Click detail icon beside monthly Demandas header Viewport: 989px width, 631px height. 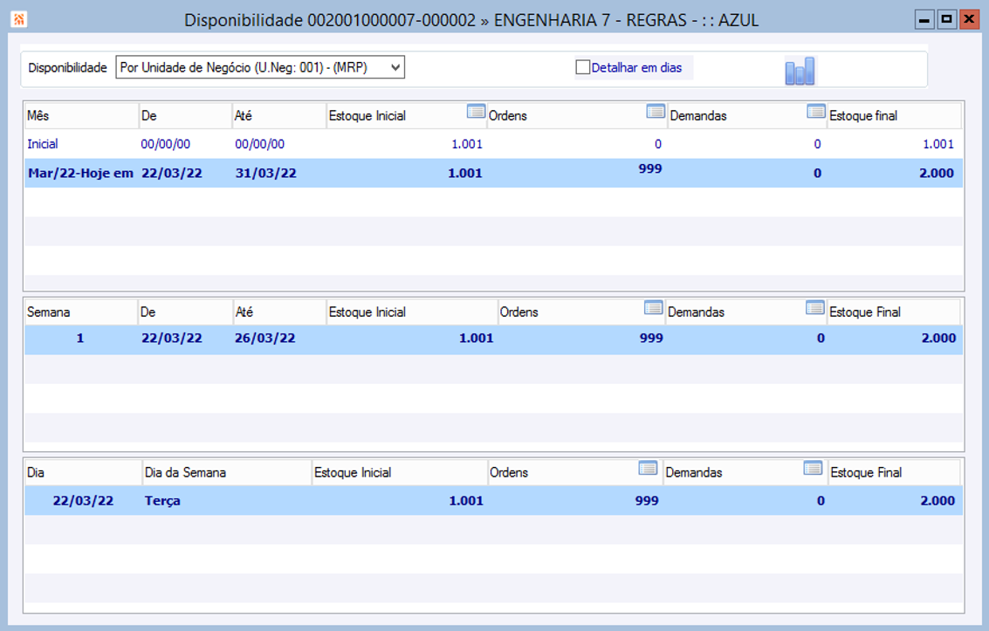click(x=815, y=112)
